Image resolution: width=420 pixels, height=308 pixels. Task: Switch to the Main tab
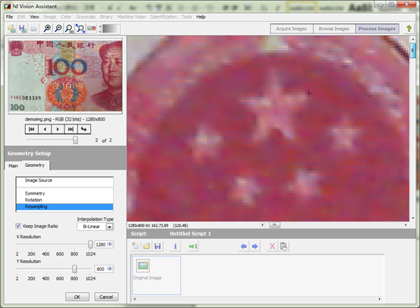(13, 166)
